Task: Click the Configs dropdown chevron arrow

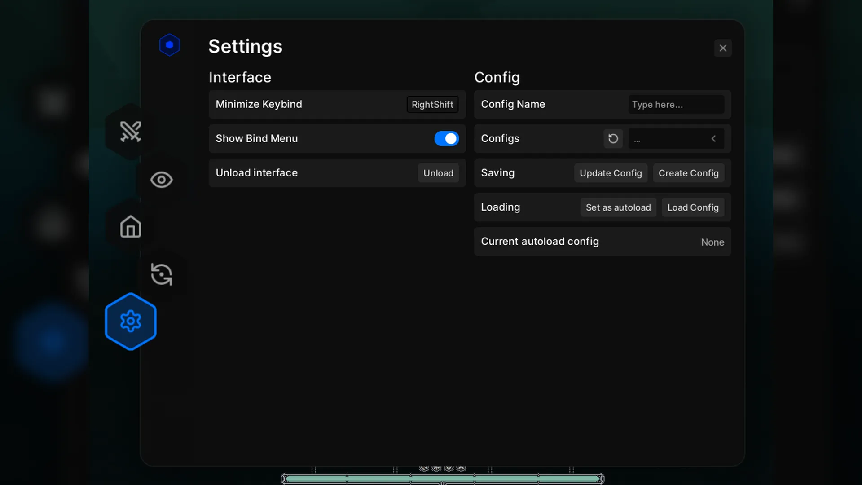Action: (713, 139)
